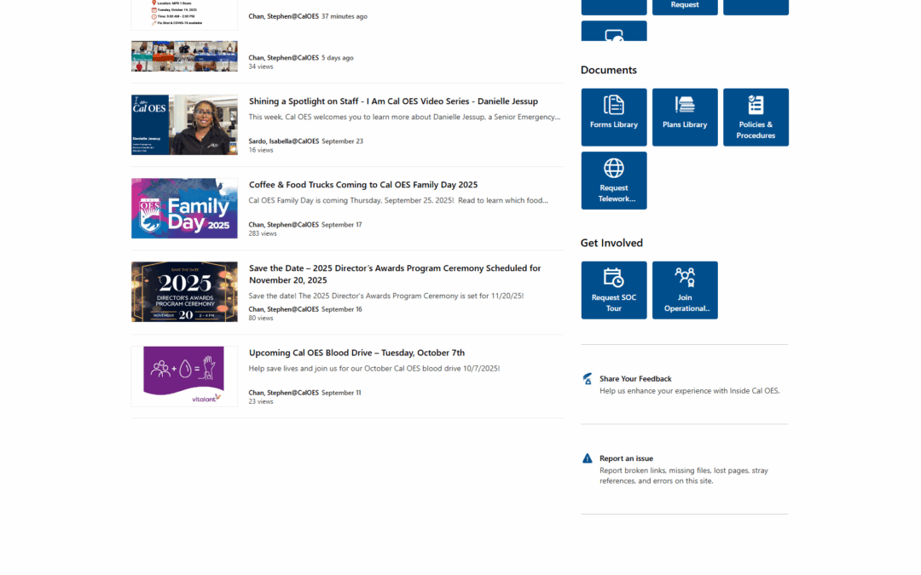Image resolution: width=921 pixels, height=575 pixels.
Task: Click the Family Day 2025 thumbnail
Action: click(184, 208)
